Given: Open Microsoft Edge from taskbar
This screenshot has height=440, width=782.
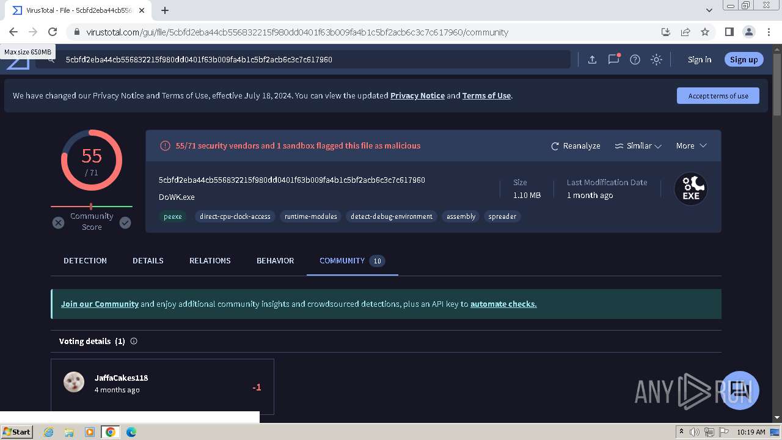Looking at the screenshot, I should pos(131,432).
